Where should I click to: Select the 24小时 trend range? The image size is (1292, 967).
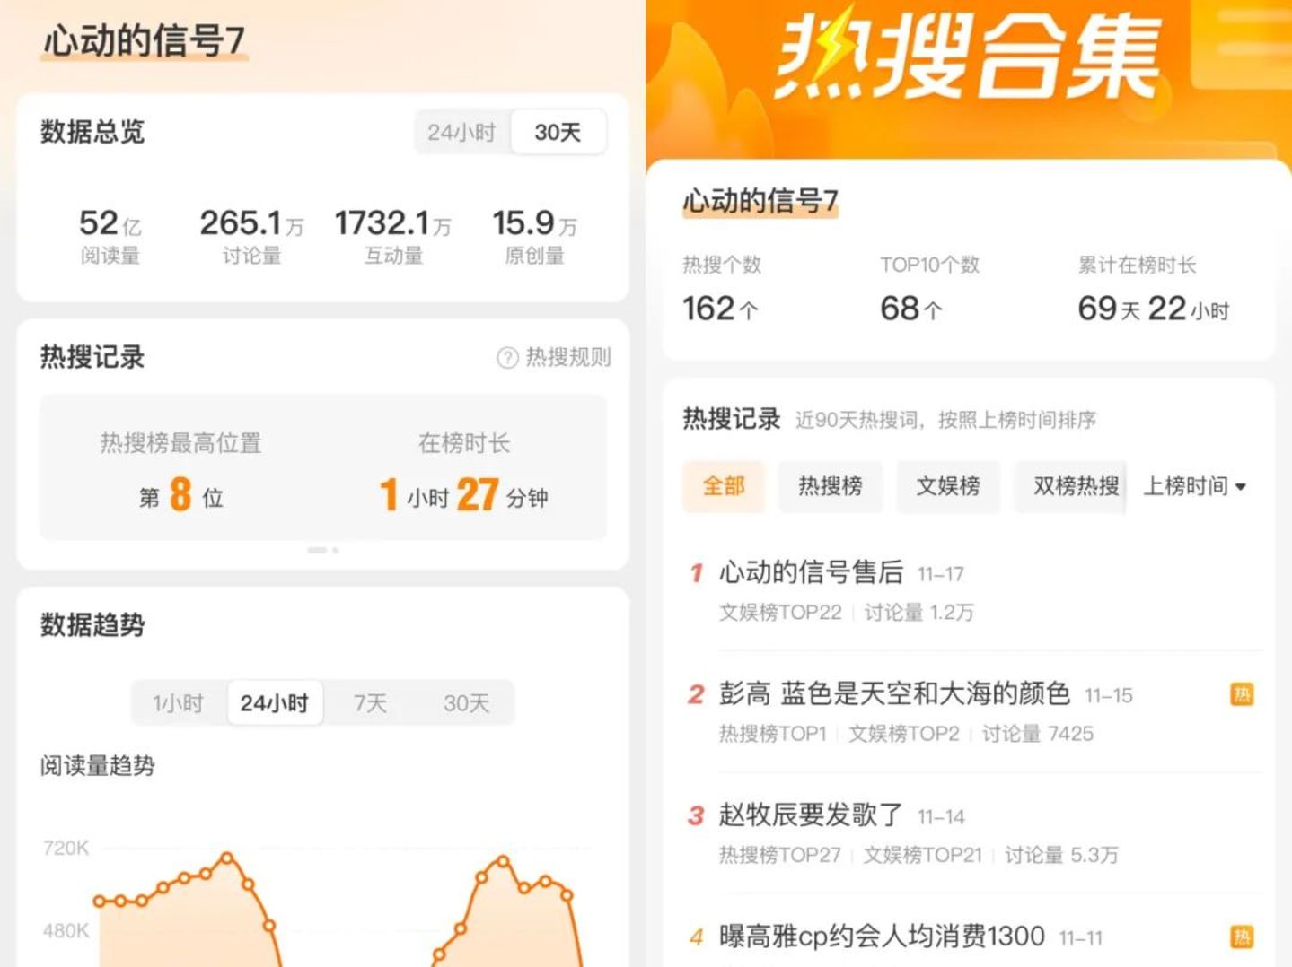tap(274, 703)
